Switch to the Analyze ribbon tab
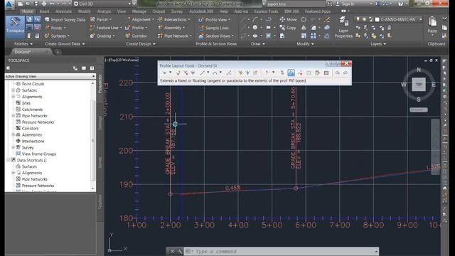 (104, 11)
